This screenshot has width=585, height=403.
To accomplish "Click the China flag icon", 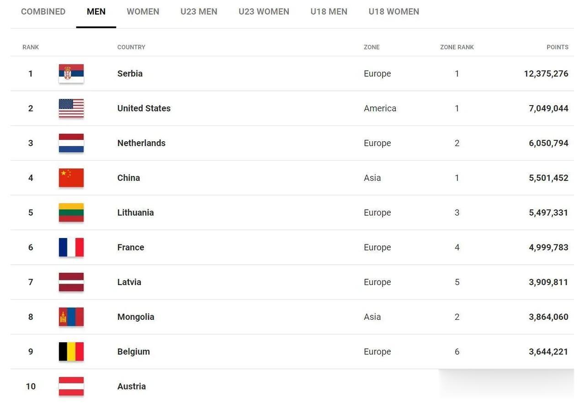I will click(x=71, y=178).
